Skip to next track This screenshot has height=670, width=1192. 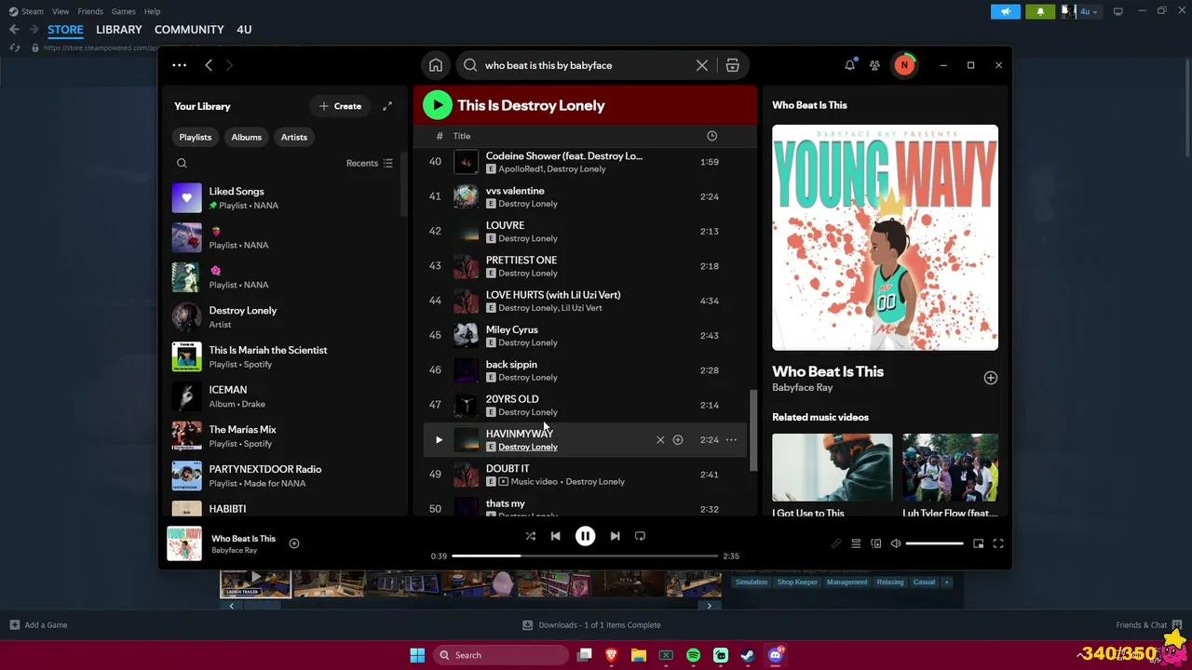[x=615, y=536]
